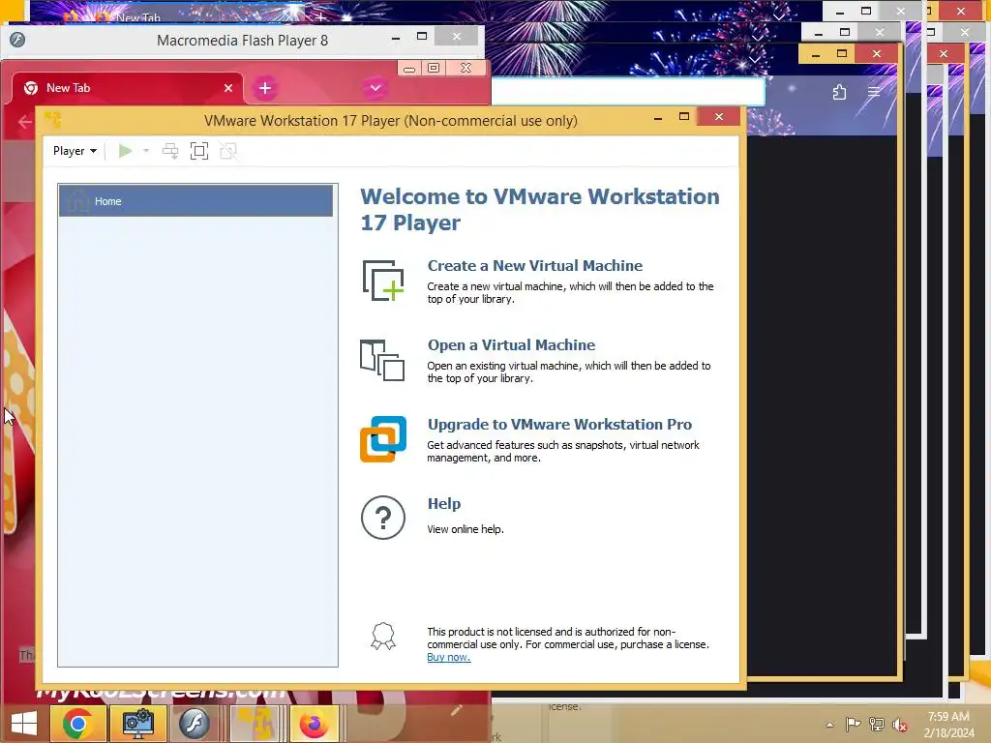Open Chrome from the taskbar
991x743 pixels.
pos(77,724)
